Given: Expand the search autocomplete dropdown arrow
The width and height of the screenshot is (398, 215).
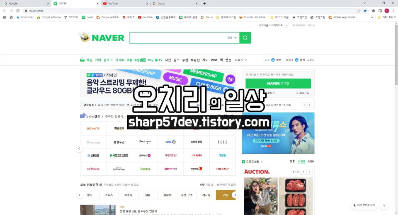Looking at the screenshot, I should point(235,38).
